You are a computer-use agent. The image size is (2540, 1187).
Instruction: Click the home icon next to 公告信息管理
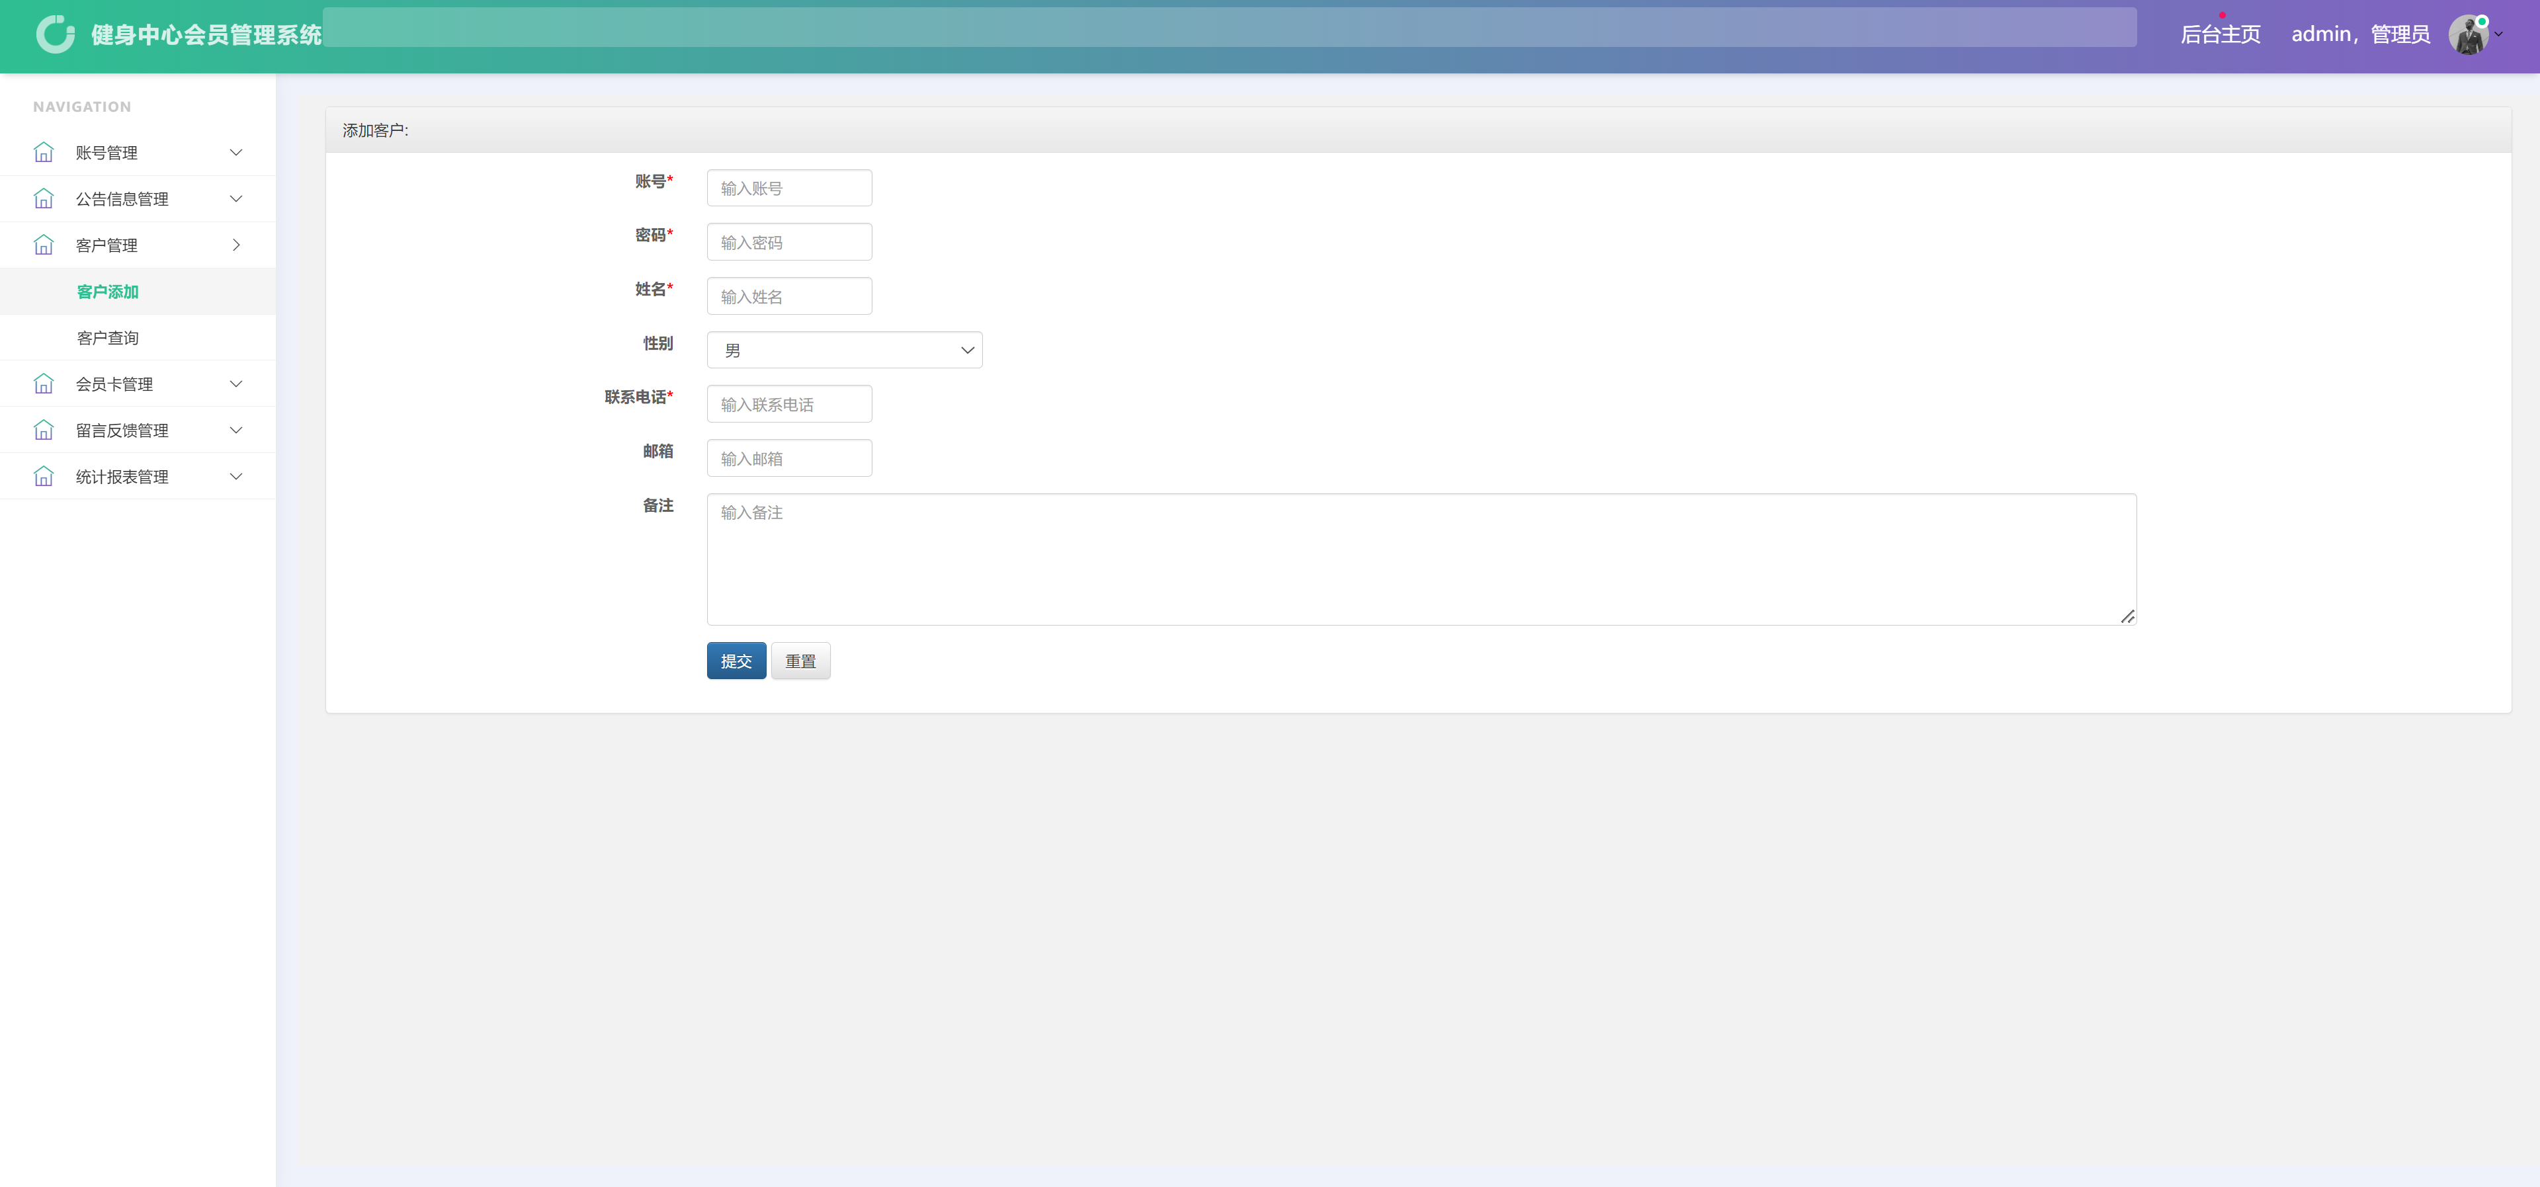[44, 198]
